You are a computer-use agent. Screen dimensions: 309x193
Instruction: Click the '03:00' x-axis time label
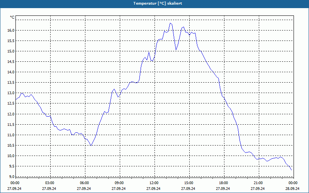point(49,183)
